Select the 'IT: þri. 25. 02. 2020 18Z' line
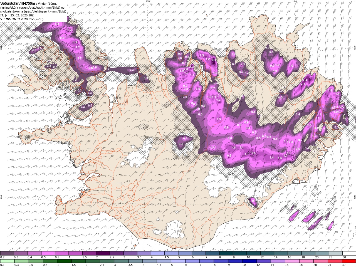Image resolution: width=356 pixels, height=267 pixels. pyautogui.click(x=17, y=15)
